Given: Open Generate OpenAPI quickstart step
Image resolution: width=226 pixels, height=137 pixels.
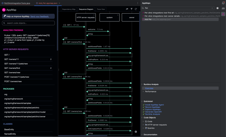Looking at the screenshot, I should 153,112.
